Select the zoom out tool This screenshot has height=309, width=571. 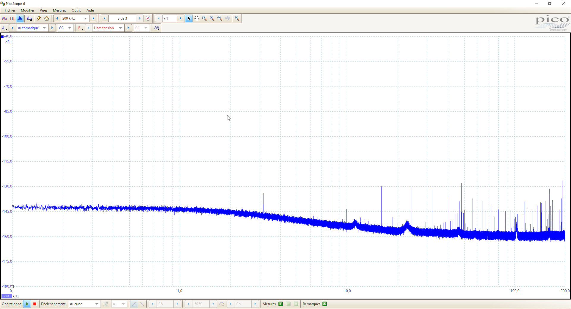(x=220, y=18)
